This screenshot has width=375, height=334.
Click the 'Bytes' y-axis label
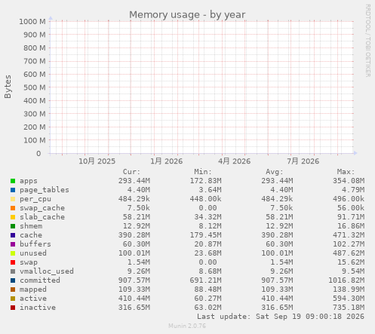[x=8, y=87]
